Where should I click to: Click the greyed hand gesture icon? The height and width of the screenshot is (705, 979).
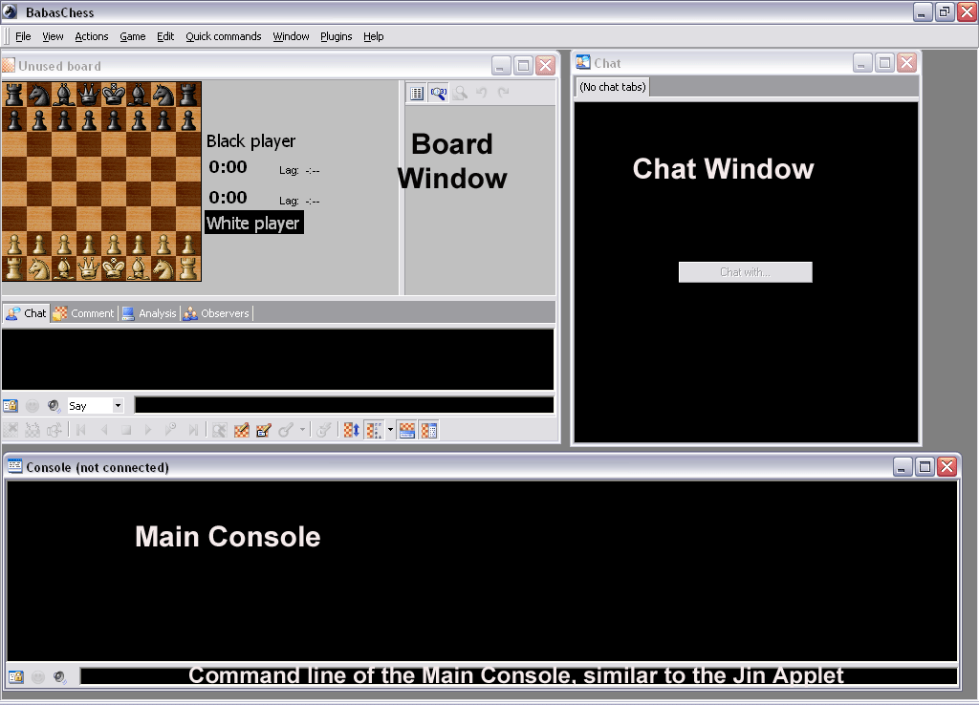pyautogui.click(x=54, y=430)
